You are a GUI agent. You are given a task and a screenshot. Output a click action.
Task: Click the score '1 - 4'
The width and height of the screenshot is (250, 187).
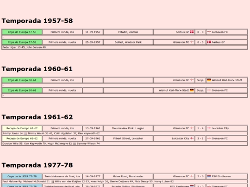[200, 128]
